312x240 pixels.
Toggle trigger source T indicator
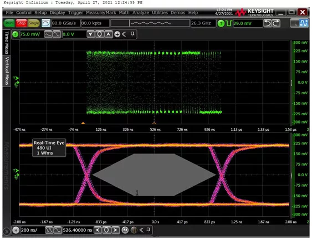tap(221, 23)
